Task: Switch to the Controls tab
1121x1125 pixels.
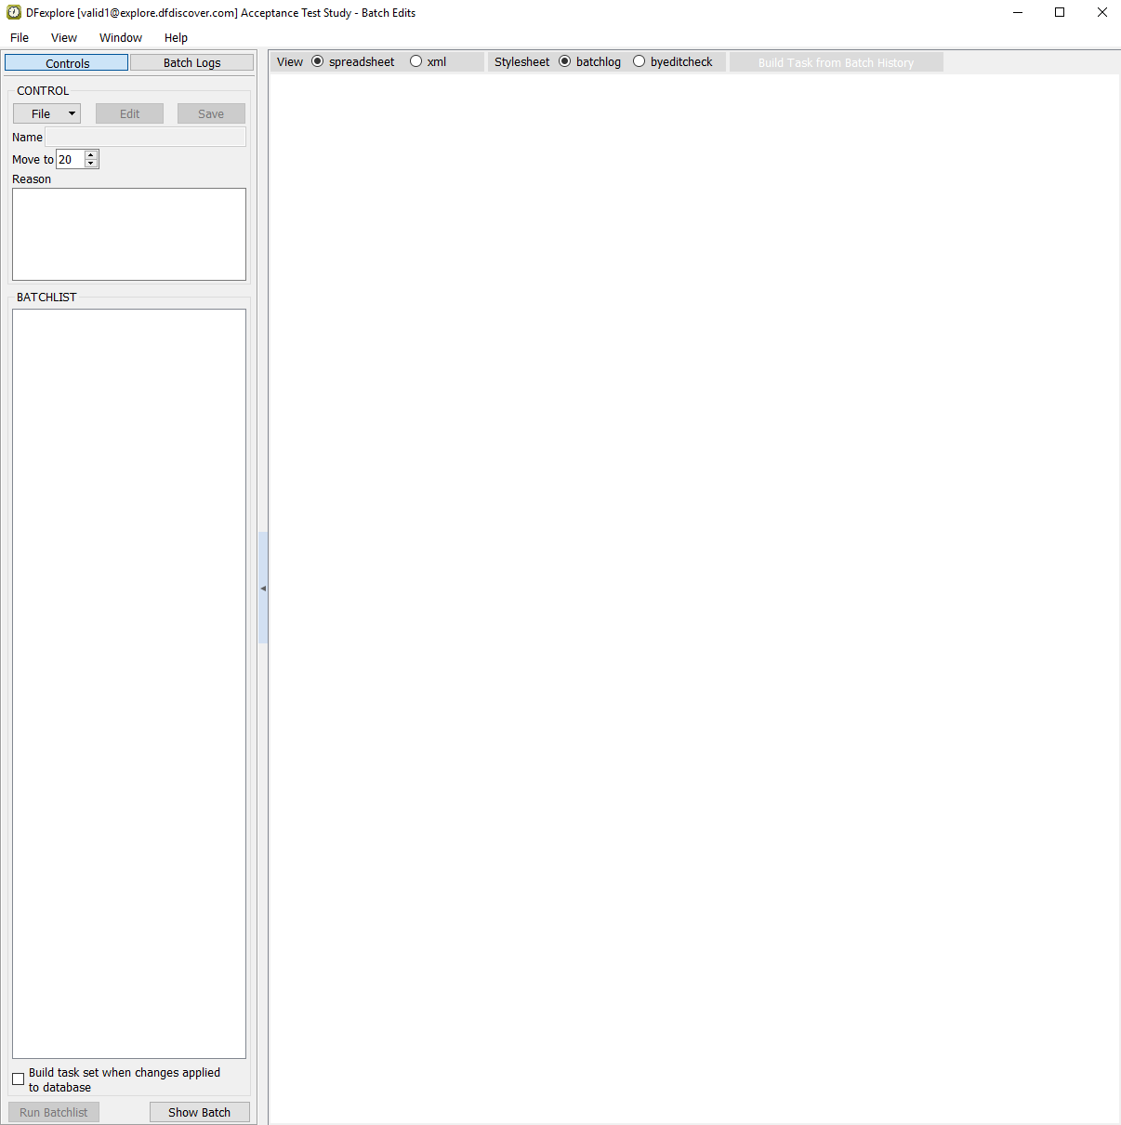Action: point(67,62)
